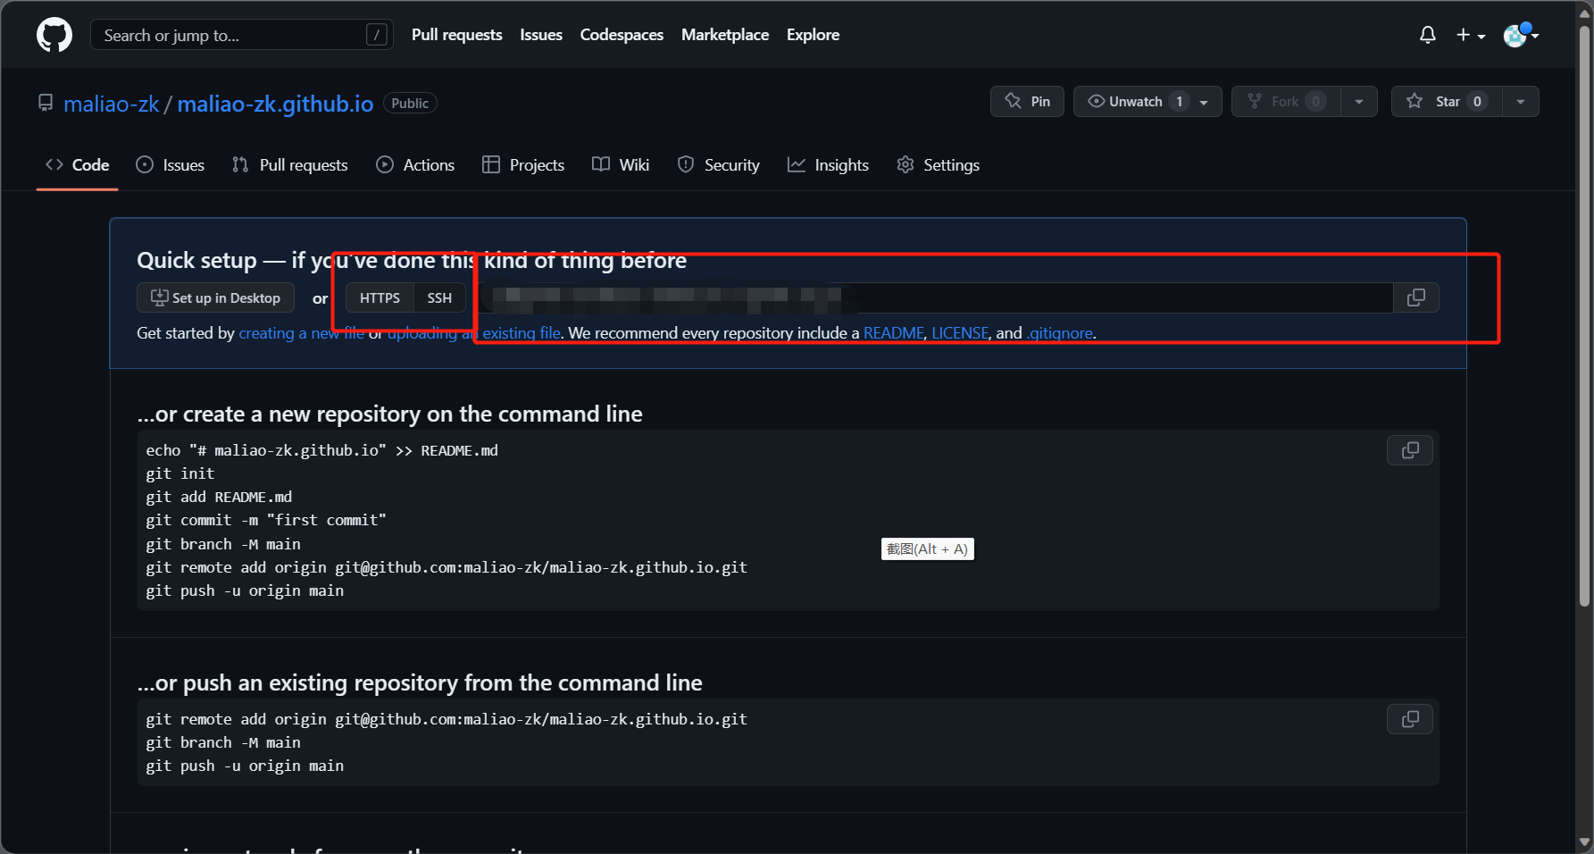Viewport: 1594px width, 854px height.
Task: Pin this repository
Action: (x=1027, y=102)
